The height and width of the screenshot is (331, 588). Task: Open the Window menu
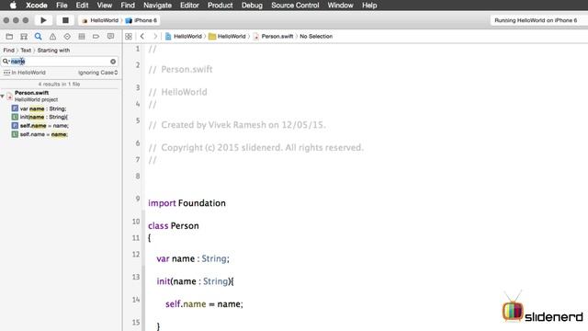coord(341,6)
